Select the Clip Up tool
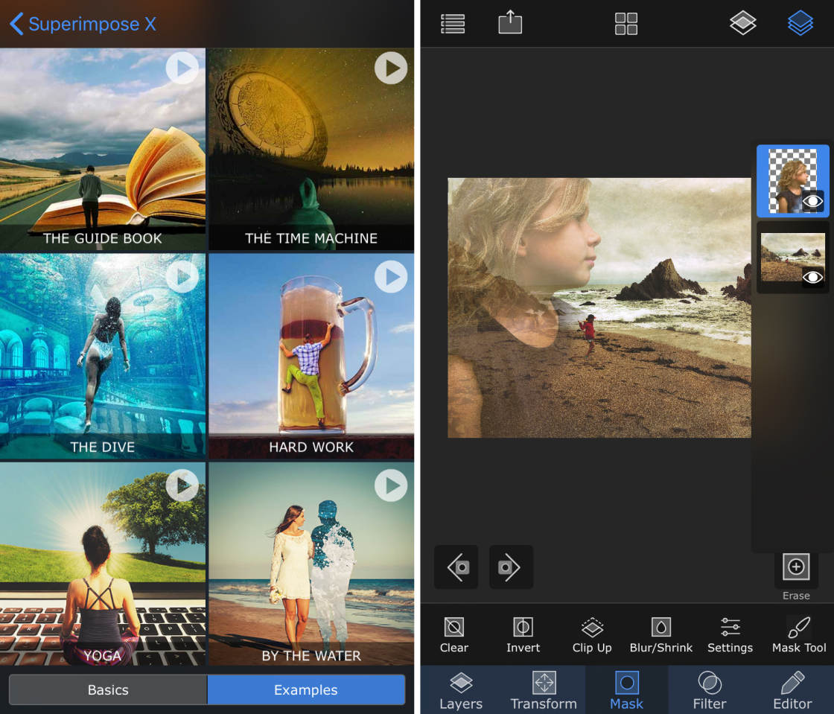The width and height of the screenshot is (834, 714). 592,634
